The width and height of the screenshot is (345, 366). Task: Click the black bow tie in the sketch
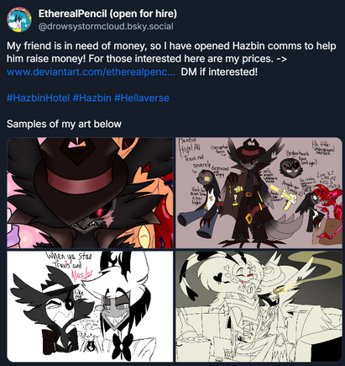click(123, 345)
